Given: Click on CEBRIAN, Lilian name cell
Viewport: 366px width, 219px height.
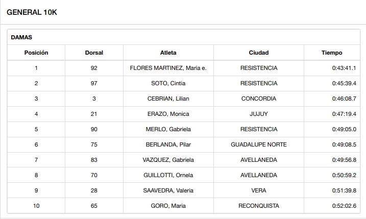Looking at the screenshot, I should click(x=168, y=99).
